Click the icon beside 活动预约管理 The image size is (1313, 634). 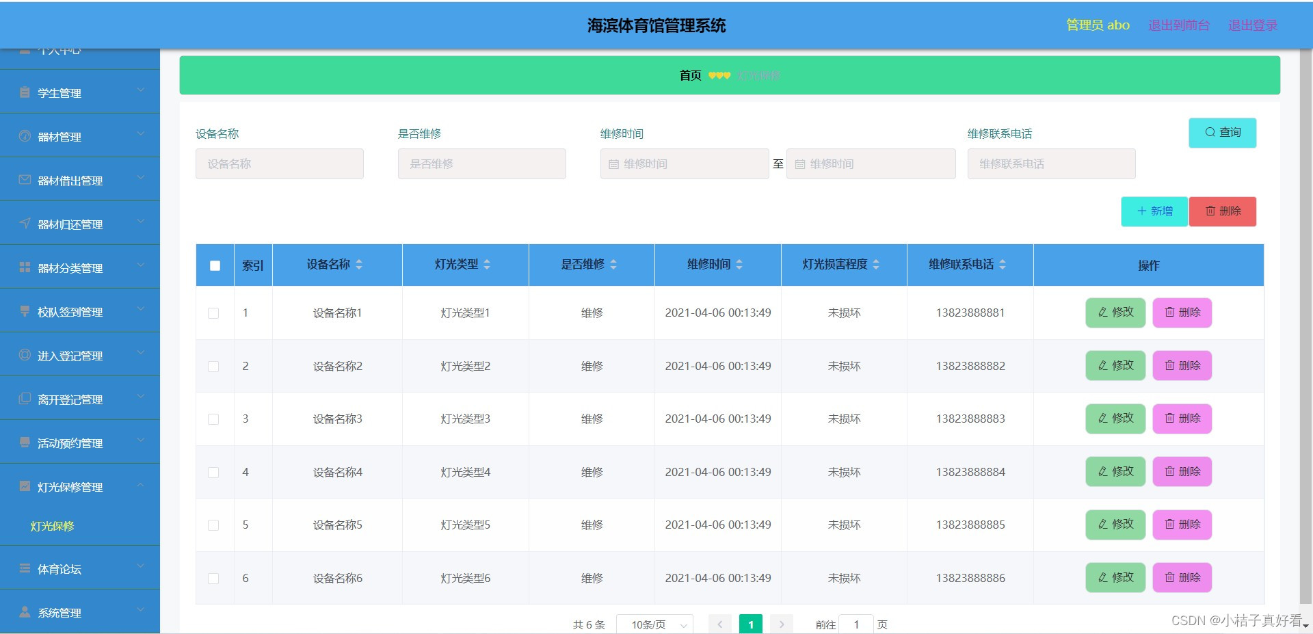pos(25,443)
